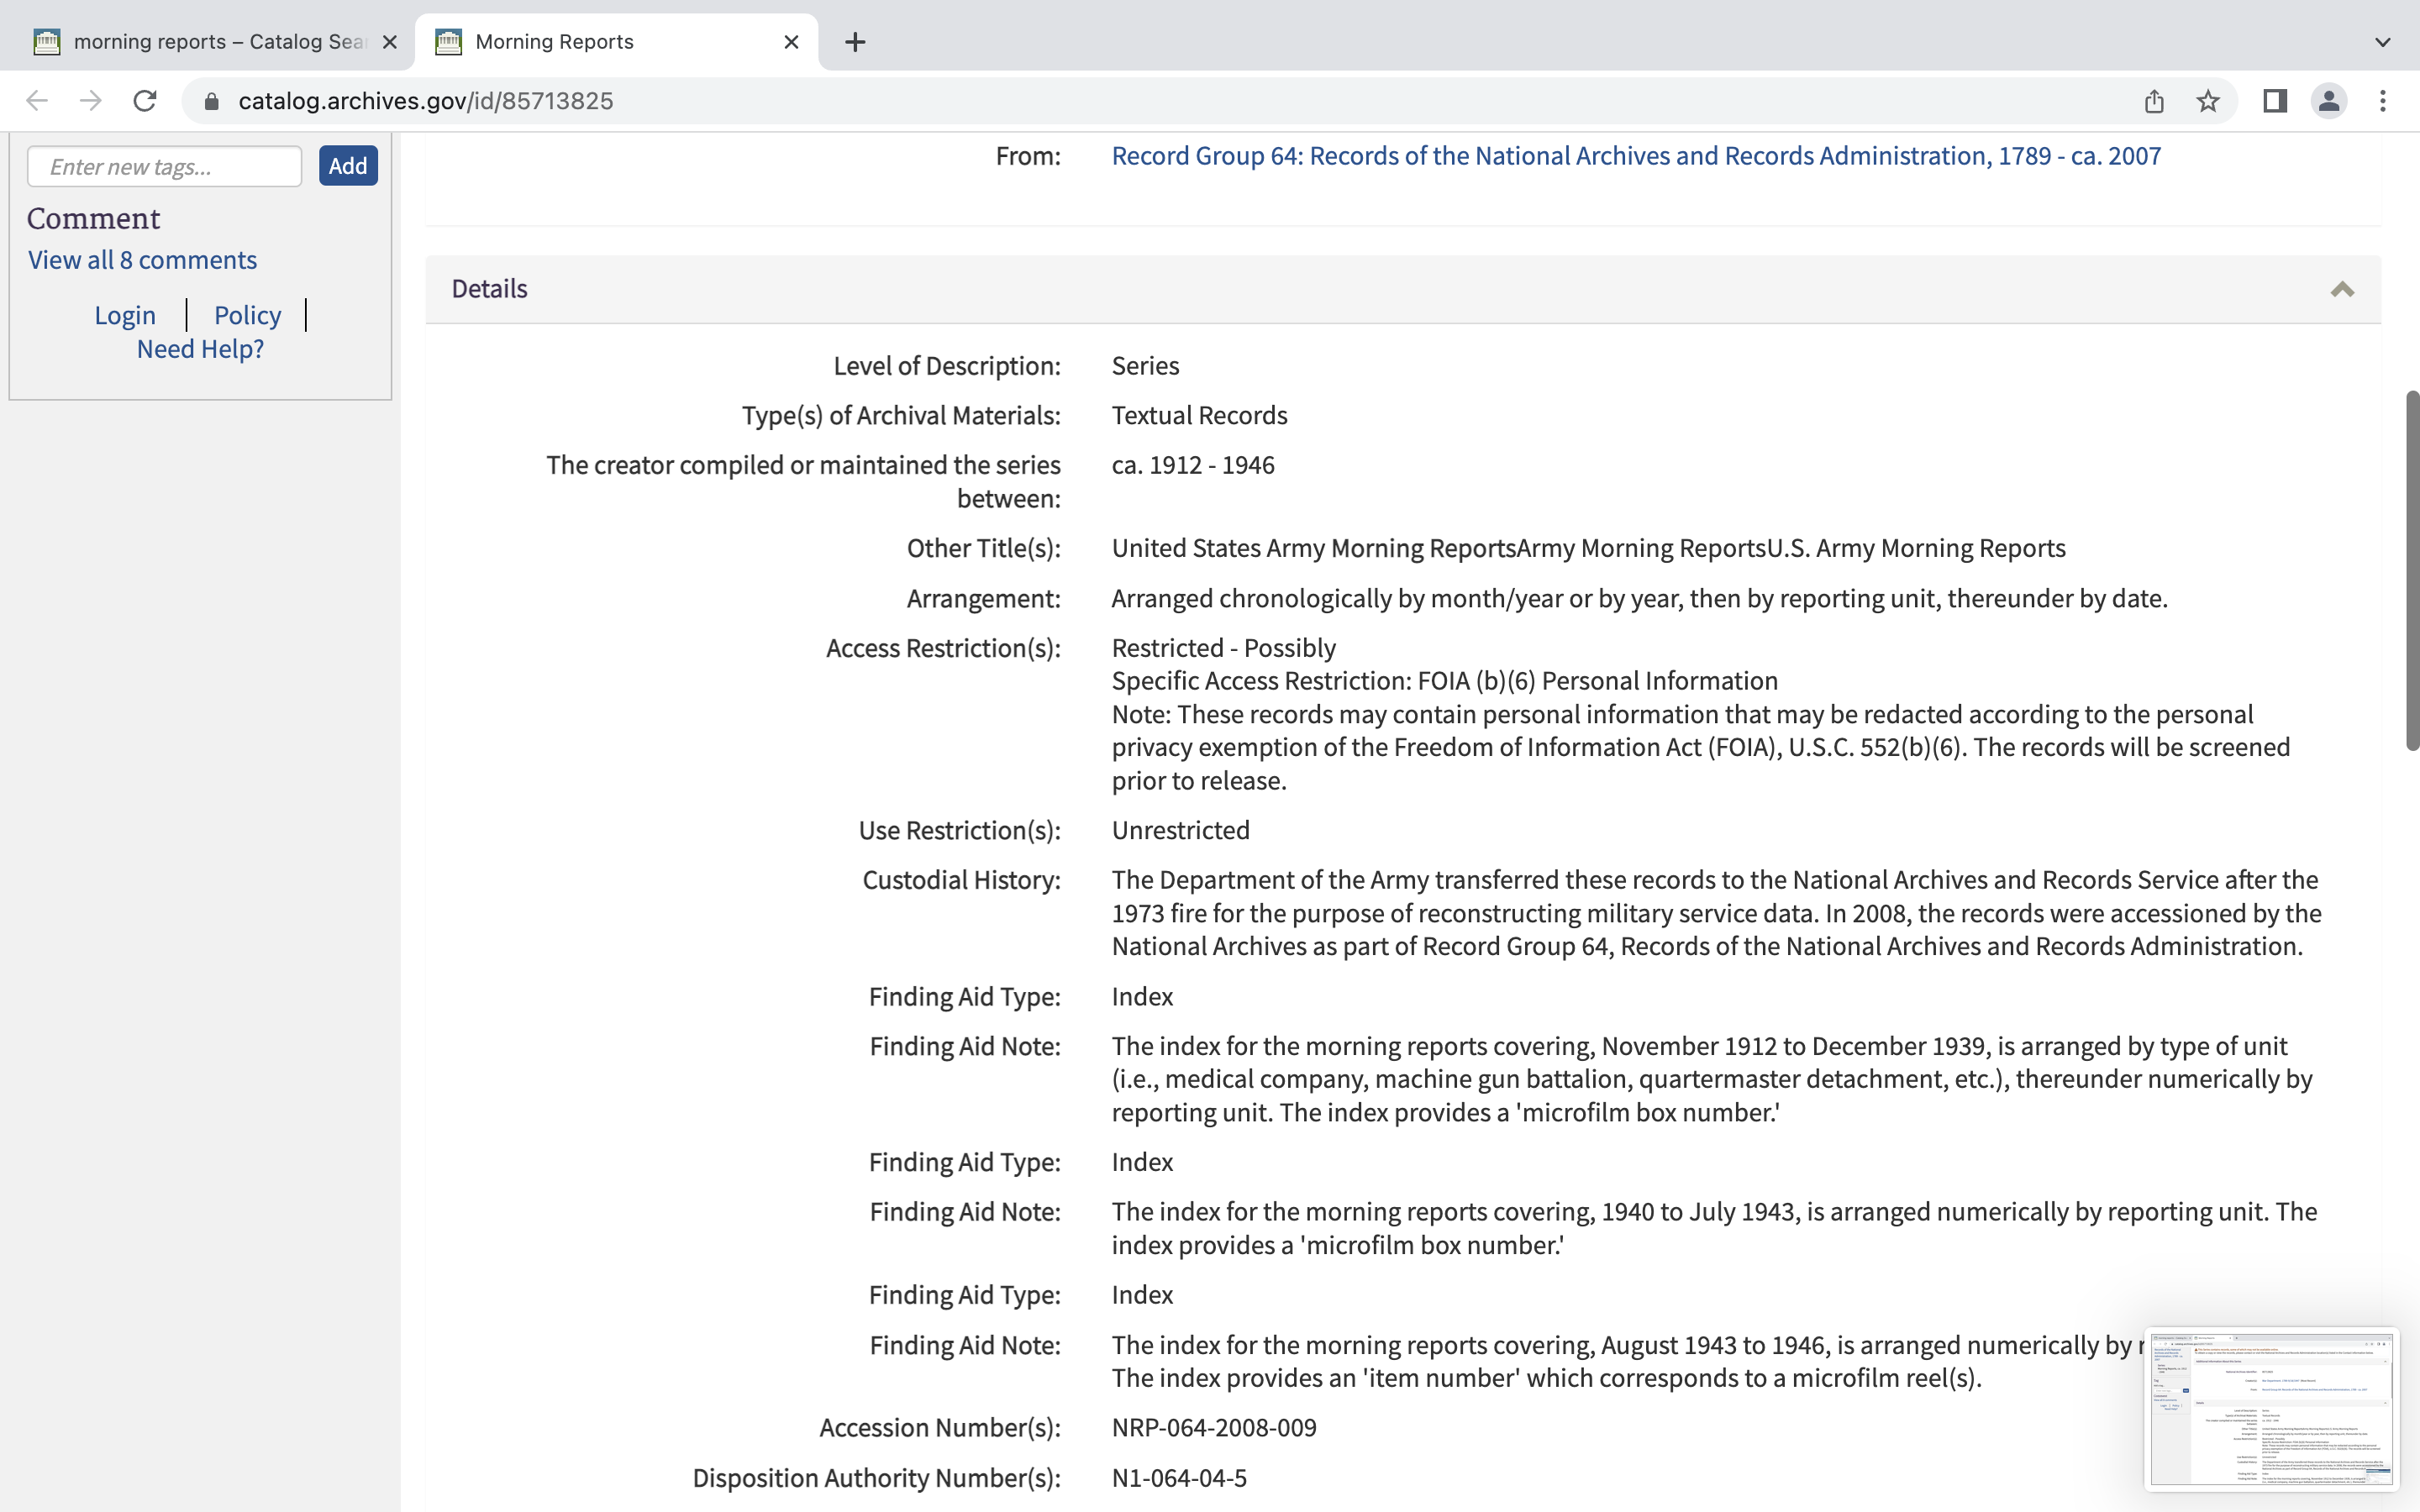Click the browser reload icon
This screenshot has height=1512, width=2420.
tap(145, 101)
